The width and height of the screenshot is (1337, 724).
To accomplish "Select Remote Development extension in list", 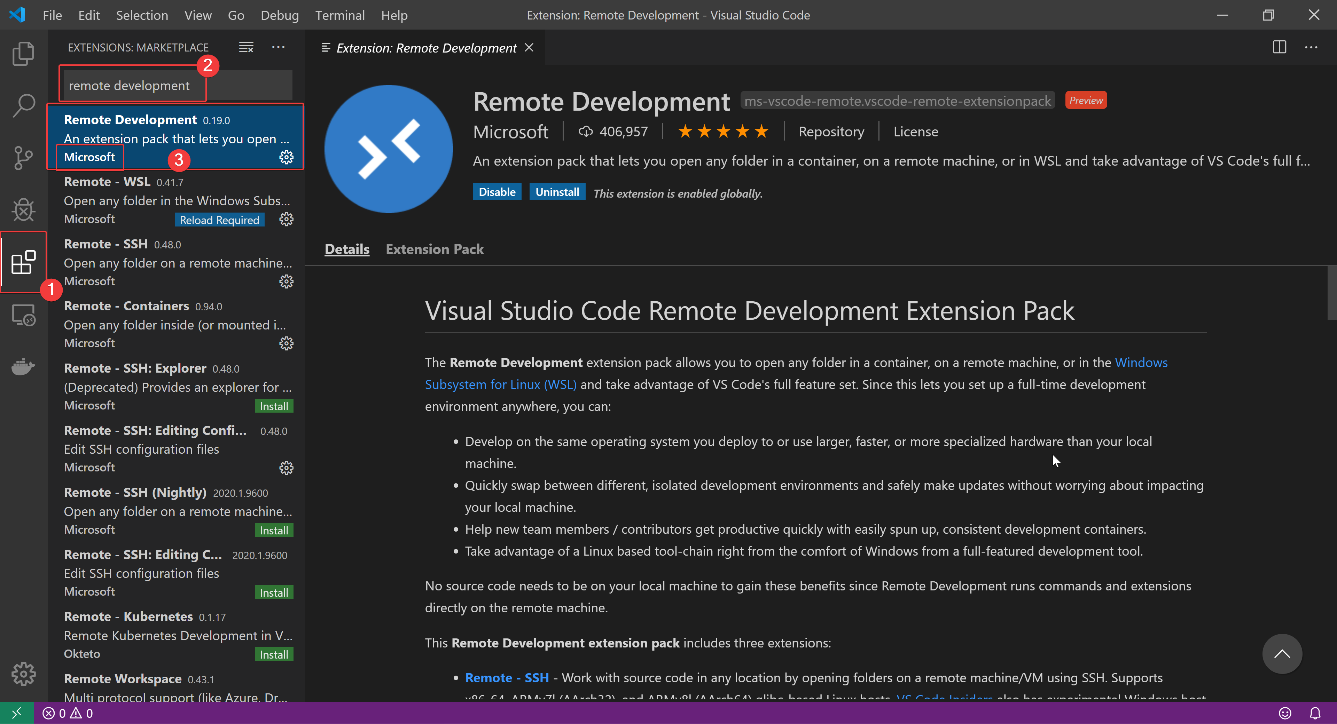I will coord(175,137).
